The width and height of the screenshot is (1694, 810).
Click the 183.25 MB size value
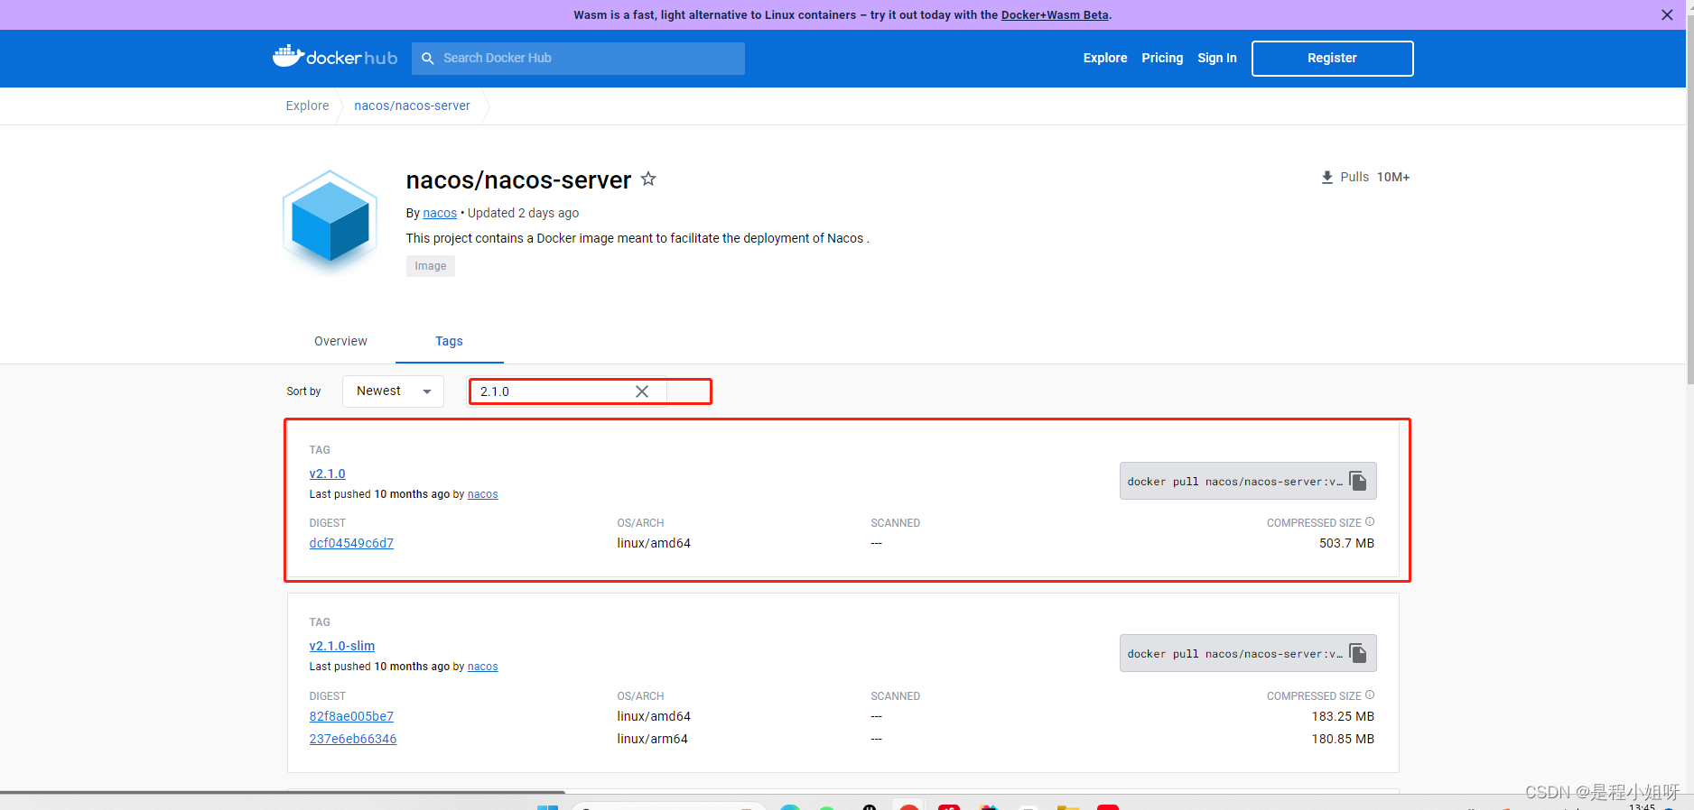[1343, 716]
